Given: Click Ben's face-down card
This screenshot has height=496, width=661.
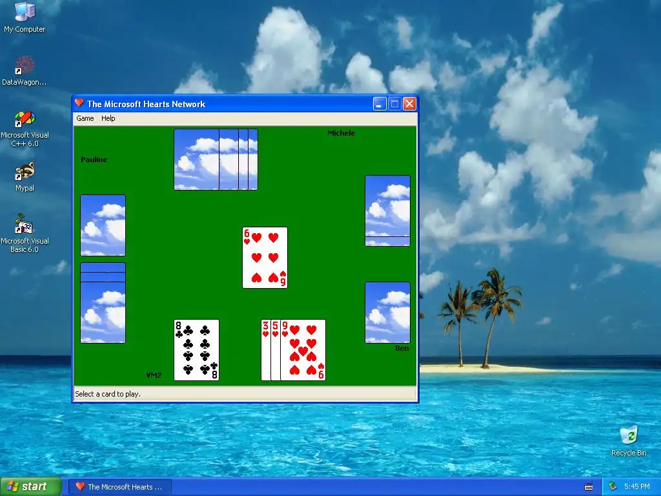Looking at the screenshot, I should coord(387,313).
